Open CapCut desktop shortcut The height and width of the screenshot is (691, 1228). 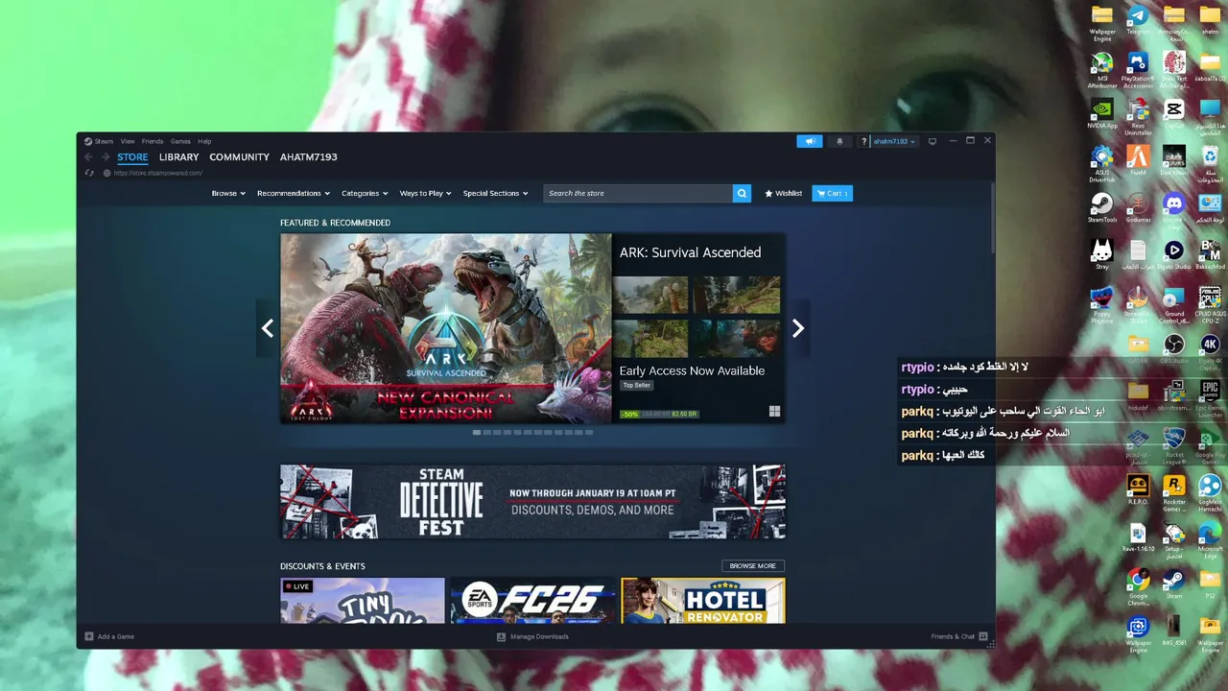(x=1173, y=112)
